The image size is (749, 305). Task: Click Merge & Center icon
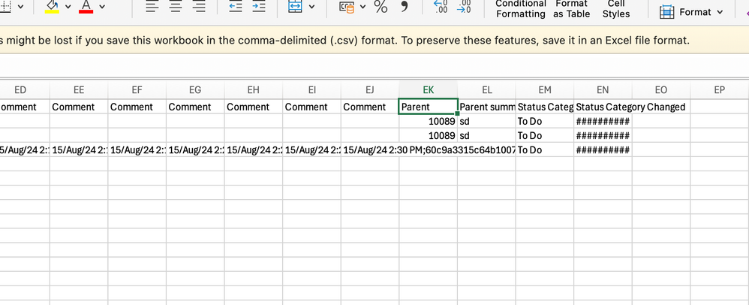[293, 7]
